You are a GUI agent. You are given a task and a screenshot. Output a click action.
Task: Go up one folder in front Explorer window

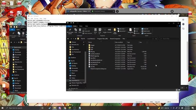pyautogui.click(x=76, y=39)
